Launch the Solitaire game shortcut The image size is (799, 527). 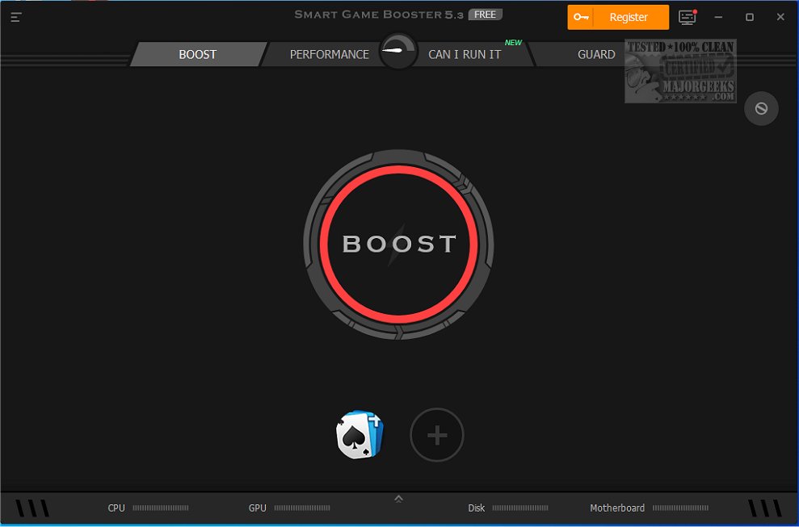pyautogui.click(x=360, y=433)
